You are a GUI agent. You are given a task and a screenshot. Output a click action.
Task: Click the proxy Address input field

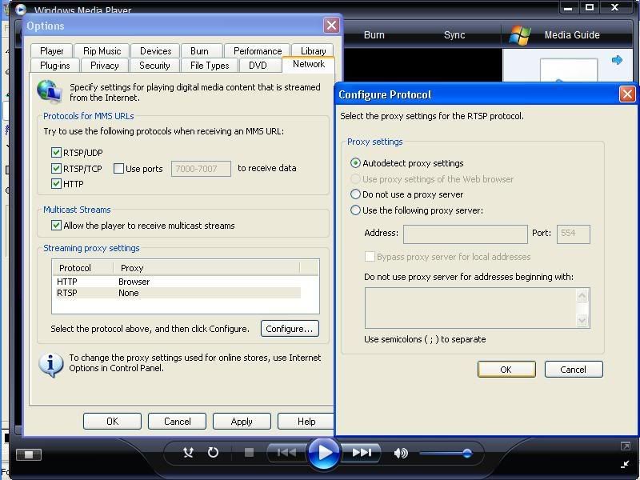tap(466, 234)
